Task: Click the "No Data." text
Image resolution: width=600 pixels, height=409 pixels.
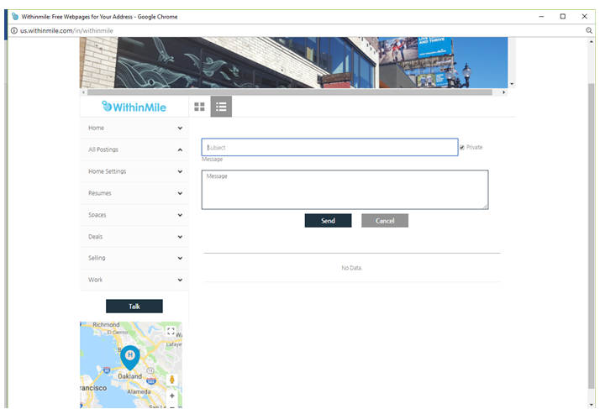Action: (x=351, y=268)
